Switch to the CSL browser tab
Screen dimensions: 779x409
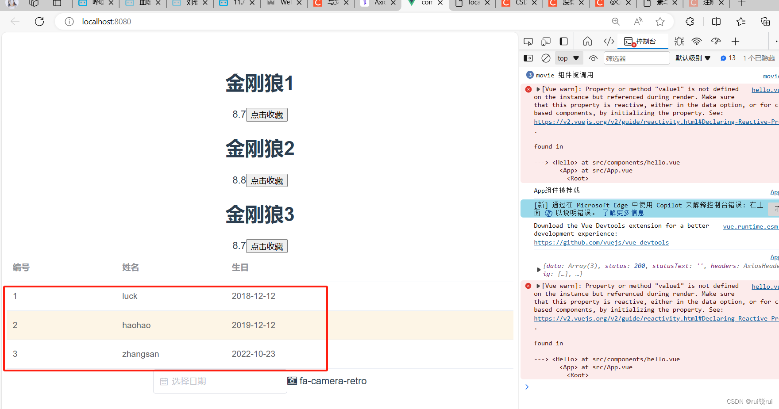click(518, 3)
